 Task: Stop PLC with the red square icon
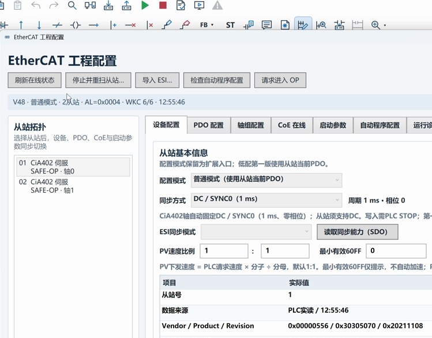[163, 5]
